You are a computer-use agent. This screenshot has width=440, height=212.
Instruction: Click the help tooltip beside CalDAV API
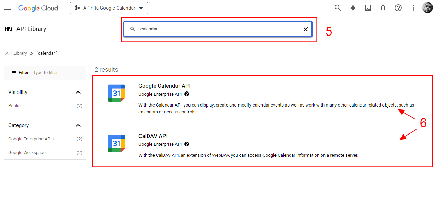coord(187,144)
